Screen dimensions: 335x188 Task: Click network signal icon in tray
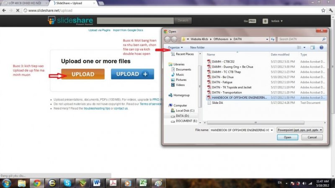pyautogui.click(x=310, y=183)
